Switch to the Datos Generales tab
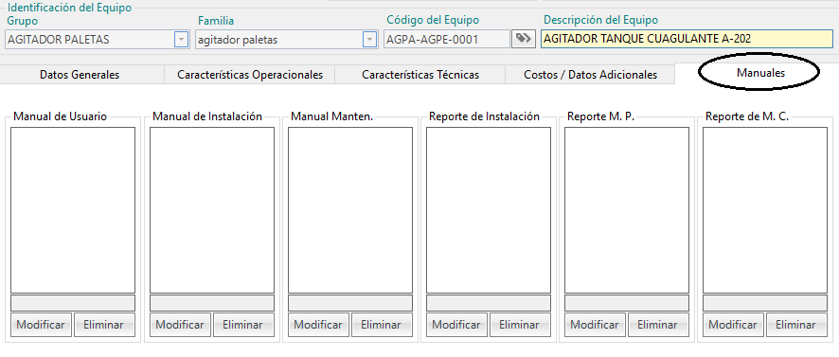 click(x=80, y=75)
